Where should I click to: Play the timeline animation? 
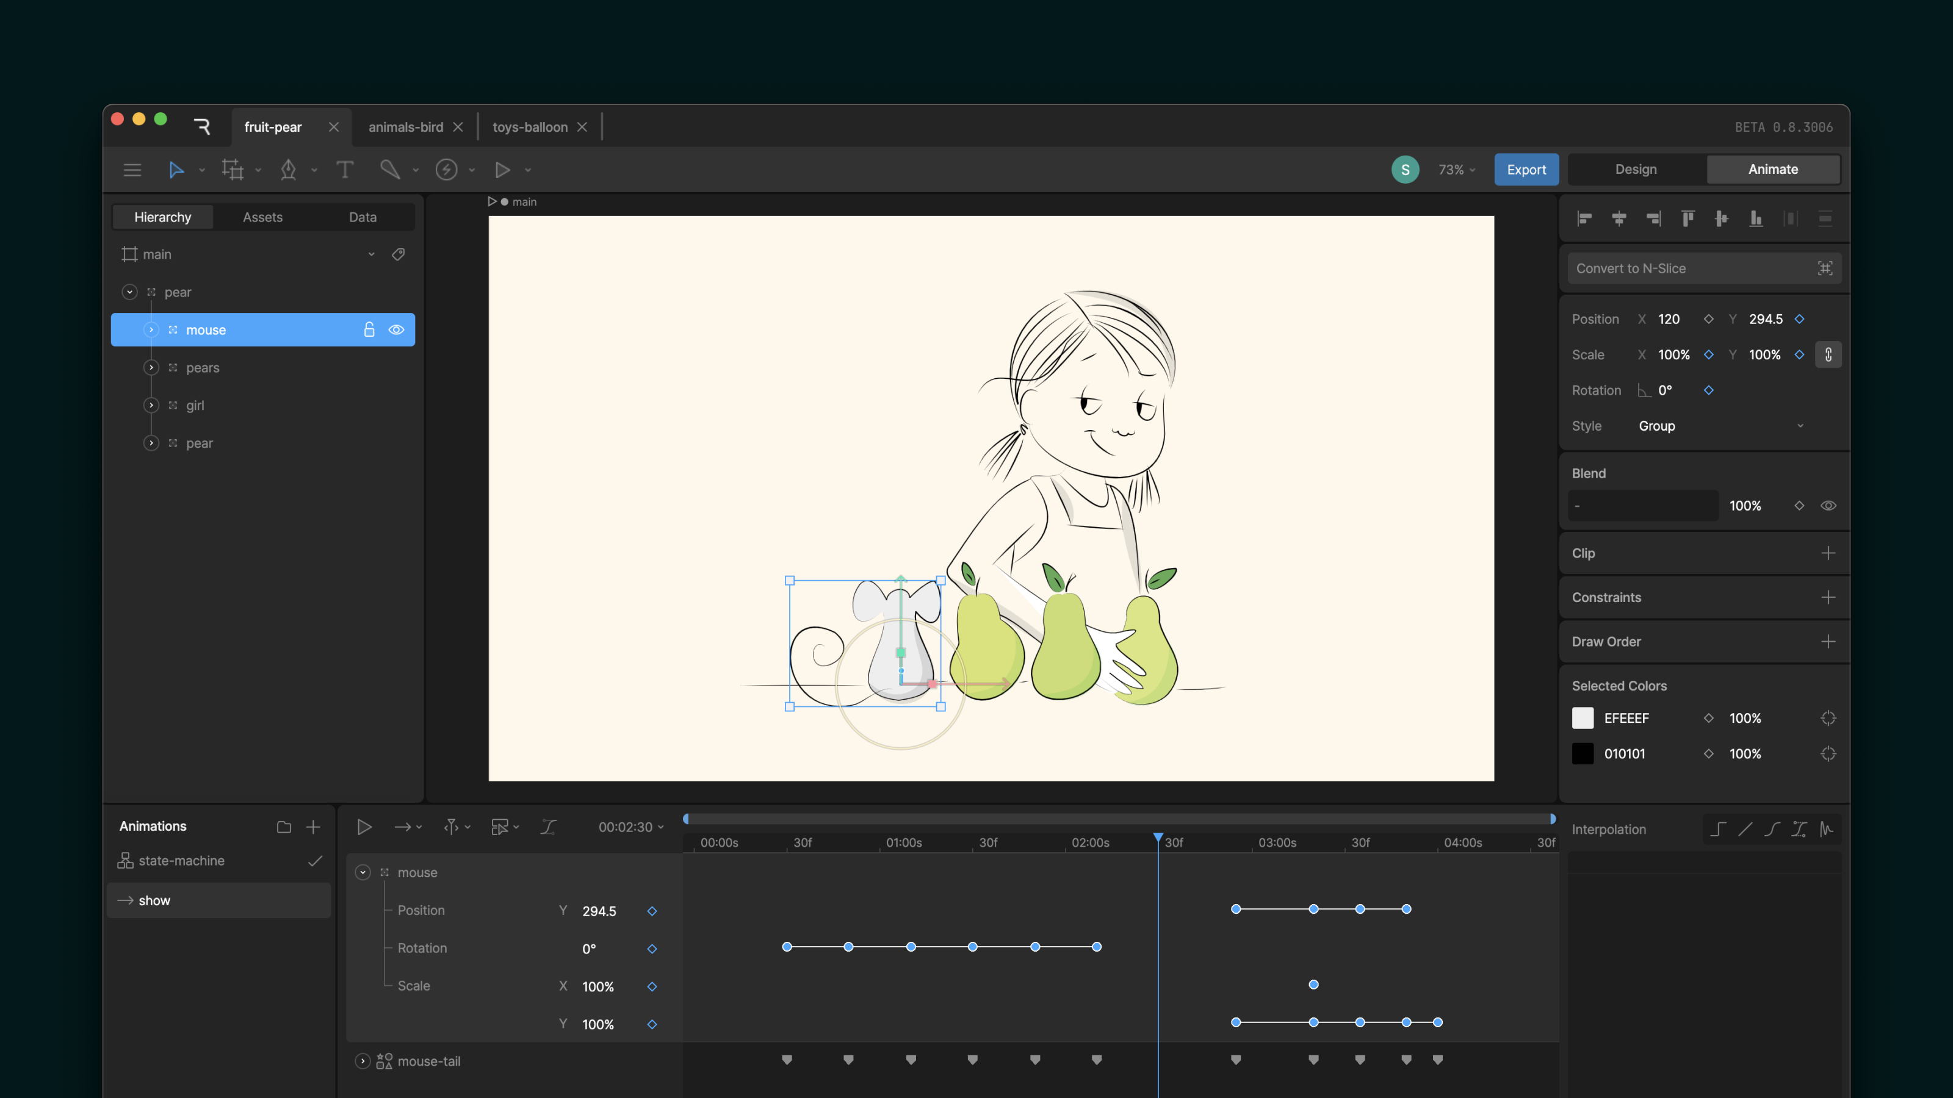pos(364,827)
